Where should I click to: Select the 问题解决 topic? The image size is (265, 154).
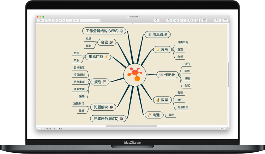coord(103,107)
